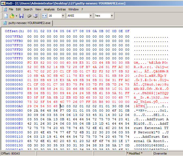Click decoded text 's2_ThLw&.ÿÕ¸....'

coord(151,102)
